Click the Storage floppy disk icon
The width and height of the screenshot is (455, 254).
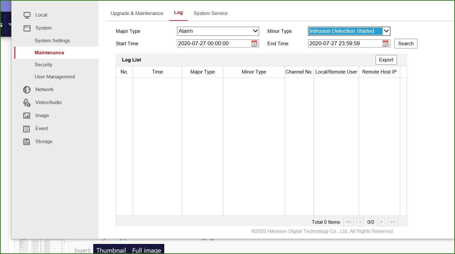[27, 142]
